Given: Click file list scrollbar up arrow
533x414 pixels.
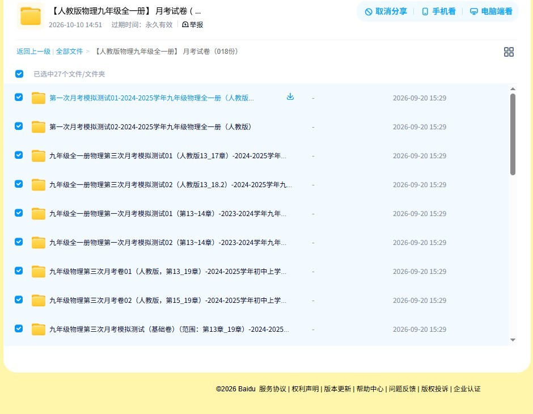Looking at the screenshot, I should [x=513, y=89].
